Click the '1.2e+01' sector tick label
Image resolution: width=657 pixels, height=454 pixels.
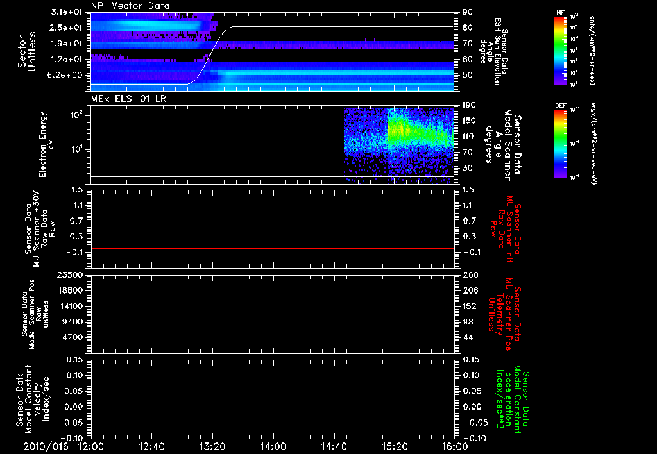point(67,60)
